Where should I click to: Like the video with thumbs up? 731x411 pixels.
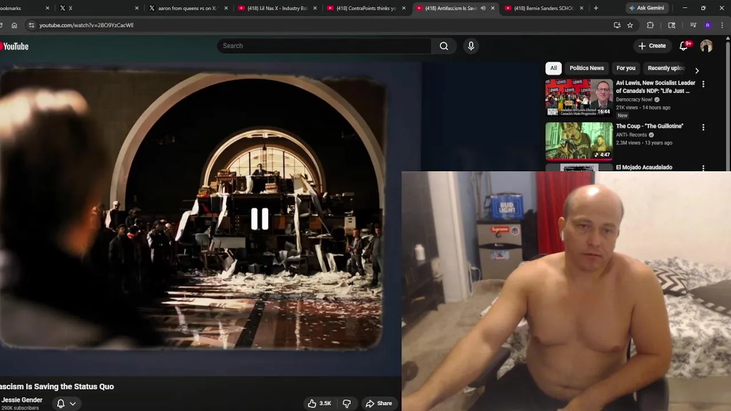point(319,404)
